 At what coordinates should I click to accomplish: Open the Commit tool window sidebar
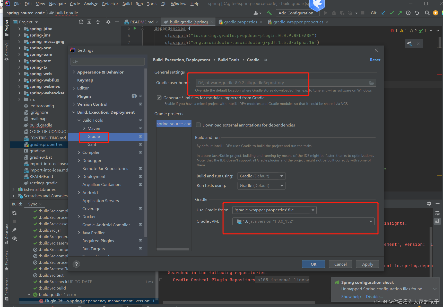[7, 52]
